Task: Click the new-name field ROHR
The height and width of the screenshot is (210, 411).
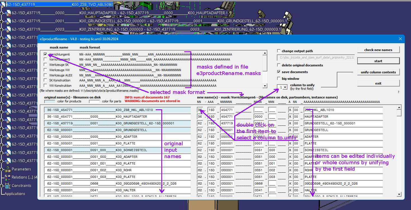Action: [x=343, y=170]
